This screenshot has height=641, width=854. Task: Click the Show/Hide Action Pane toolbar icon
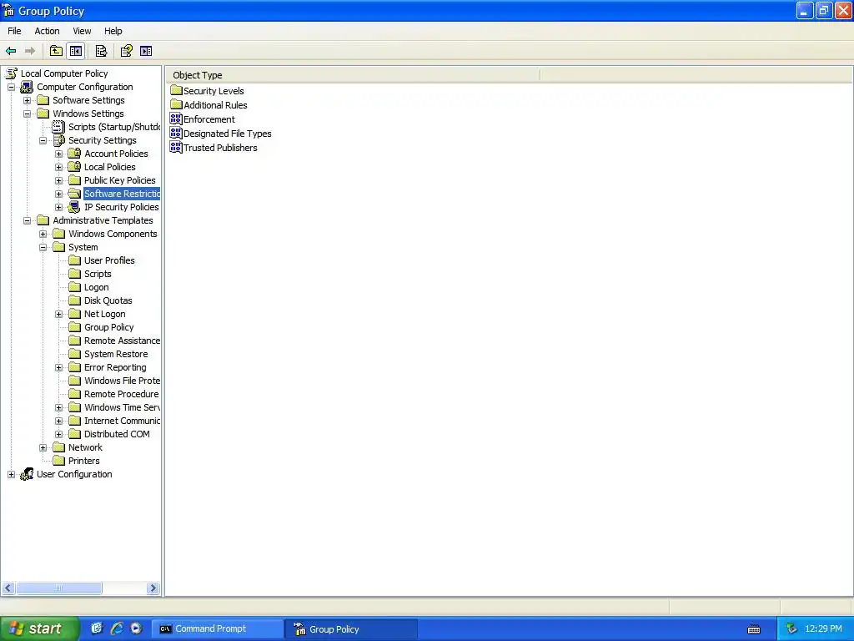point(146,51)
